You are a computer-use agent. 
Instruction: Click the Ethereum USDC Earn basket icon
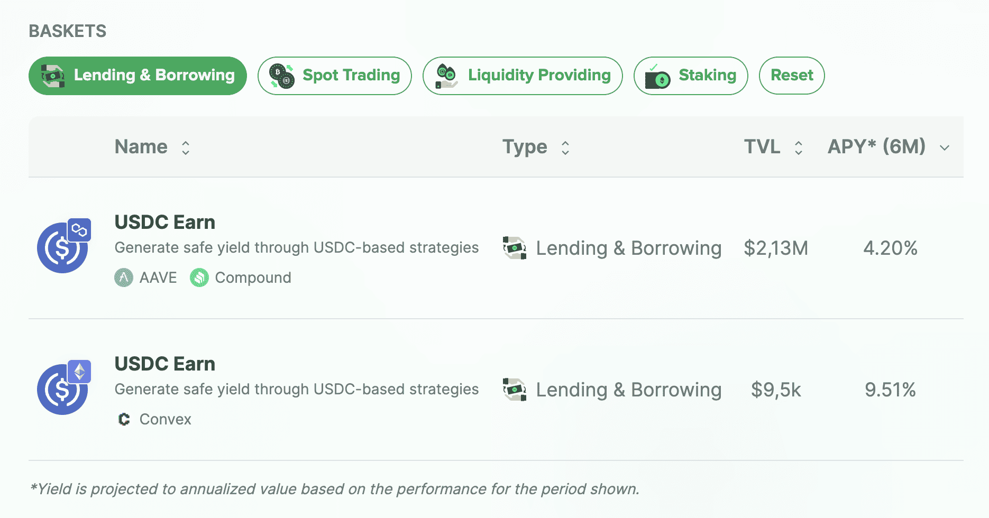pos(63,388)
